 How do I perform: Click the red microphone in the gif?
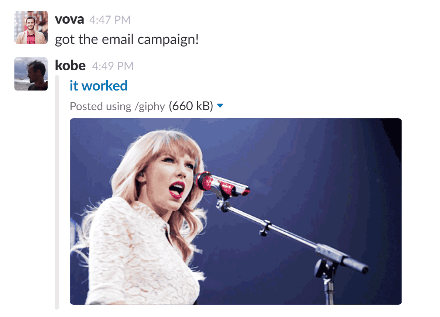(x=222, y=184)
